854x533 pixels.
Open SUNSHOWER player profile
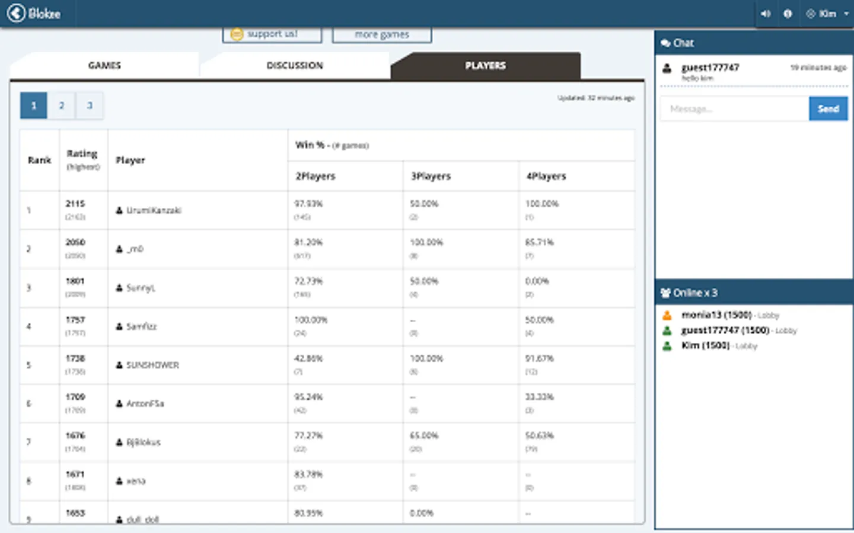point(152,365)
